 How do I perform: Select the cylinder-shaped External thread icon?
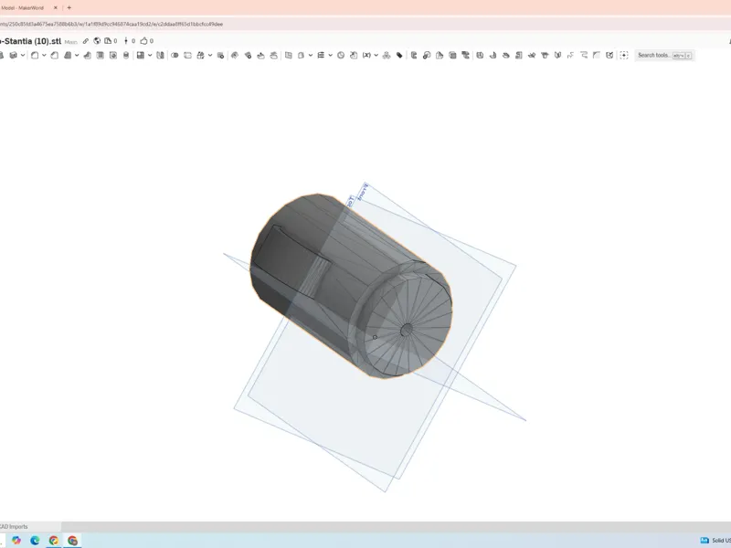126,55
